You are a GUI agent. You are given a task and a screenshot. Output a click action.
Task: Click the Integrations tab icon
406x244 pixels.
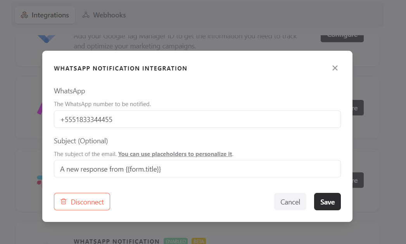click(24, 15)
